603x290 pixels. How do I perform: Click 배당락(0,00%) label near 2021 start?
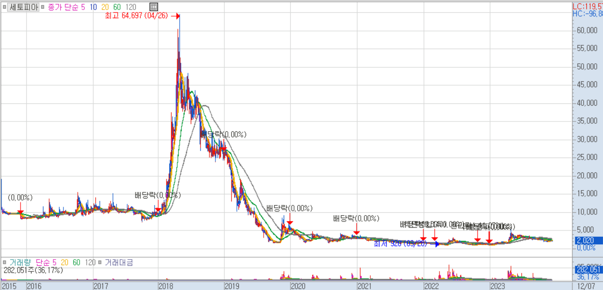pos(356,219)
